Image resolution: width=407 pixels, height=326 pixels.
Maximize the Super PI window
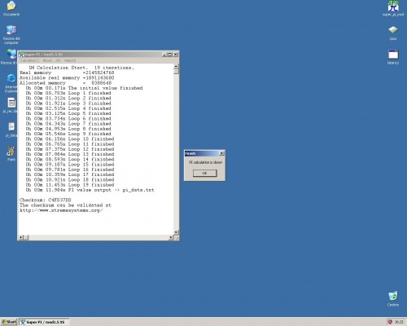170,55
